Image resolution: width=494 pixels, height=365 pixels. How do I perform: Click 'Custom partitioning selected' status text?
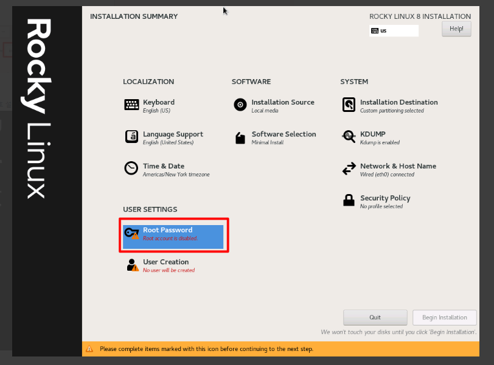(392, 111)
